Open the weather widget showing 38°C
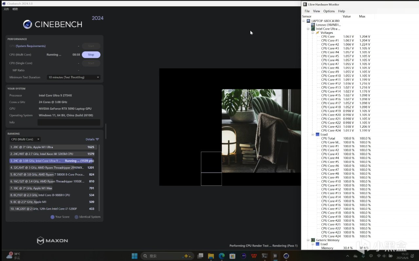 click(13, 256)
